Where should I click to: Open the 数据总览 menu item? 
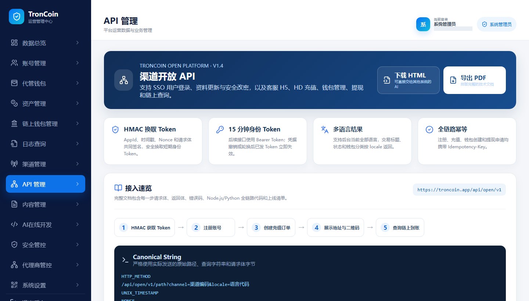[x=46, y=43]
